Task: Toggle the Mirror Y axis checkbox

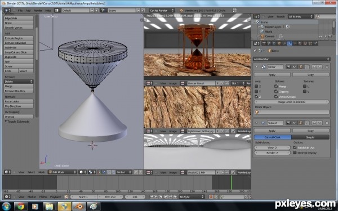Action: (256, 91)
